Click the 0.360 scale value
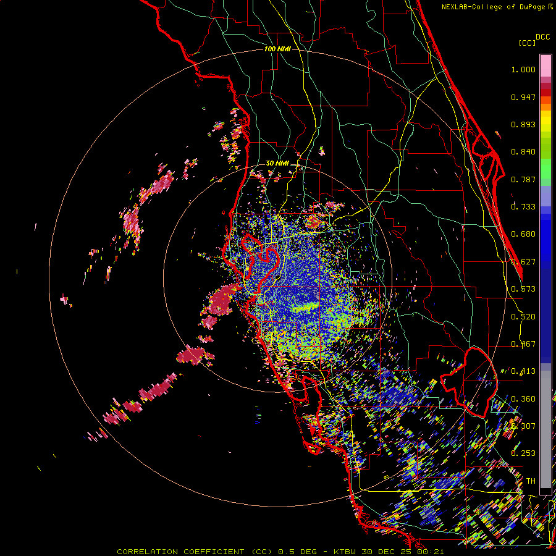Viewport: 556px width, 556px height. click(523, 399)
